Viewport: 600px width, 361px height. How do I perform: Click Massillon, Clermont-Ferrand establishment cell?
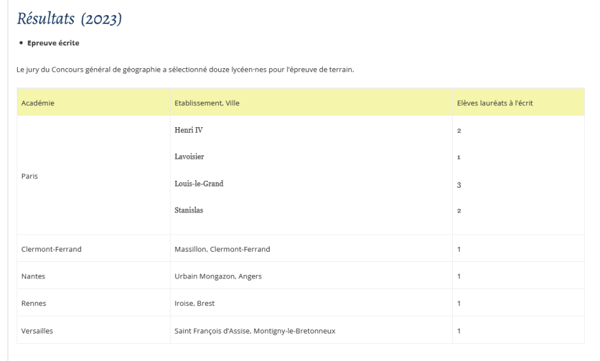(x=222, y=249)
